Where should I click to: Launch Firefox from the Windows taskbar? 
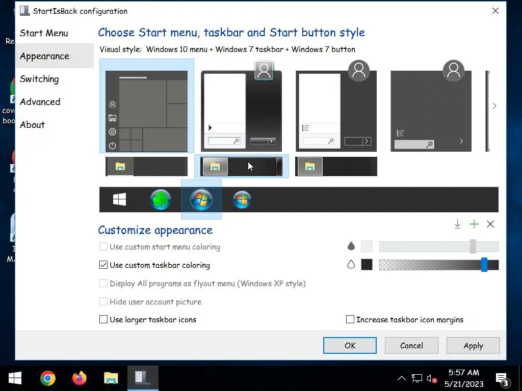[79, 378]
